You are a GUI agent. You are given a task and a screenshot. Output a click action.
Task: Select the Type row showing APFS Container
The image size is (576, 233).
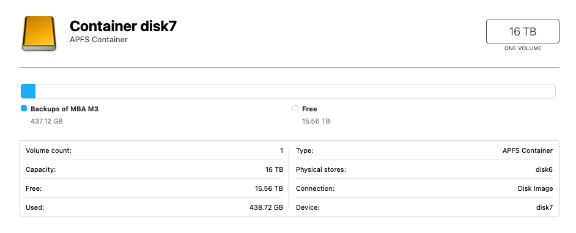(x=424, y=150)
